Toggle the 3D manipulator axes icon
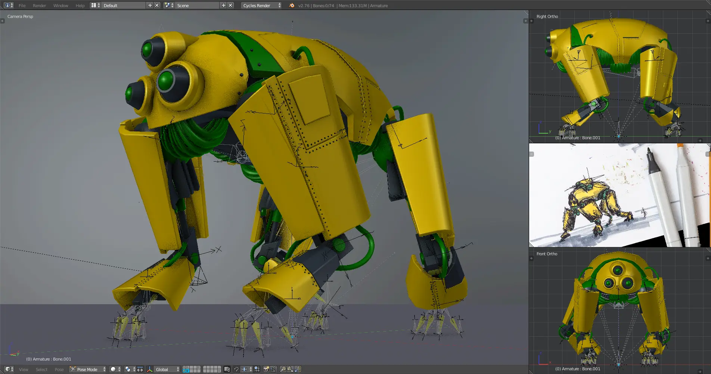The width and height of the screenshot is (711, 374). 150,369
